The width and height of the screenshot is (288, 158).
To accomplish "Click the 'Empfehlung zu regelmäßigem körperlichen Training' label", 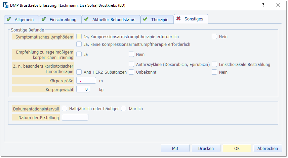I will 43,55.
